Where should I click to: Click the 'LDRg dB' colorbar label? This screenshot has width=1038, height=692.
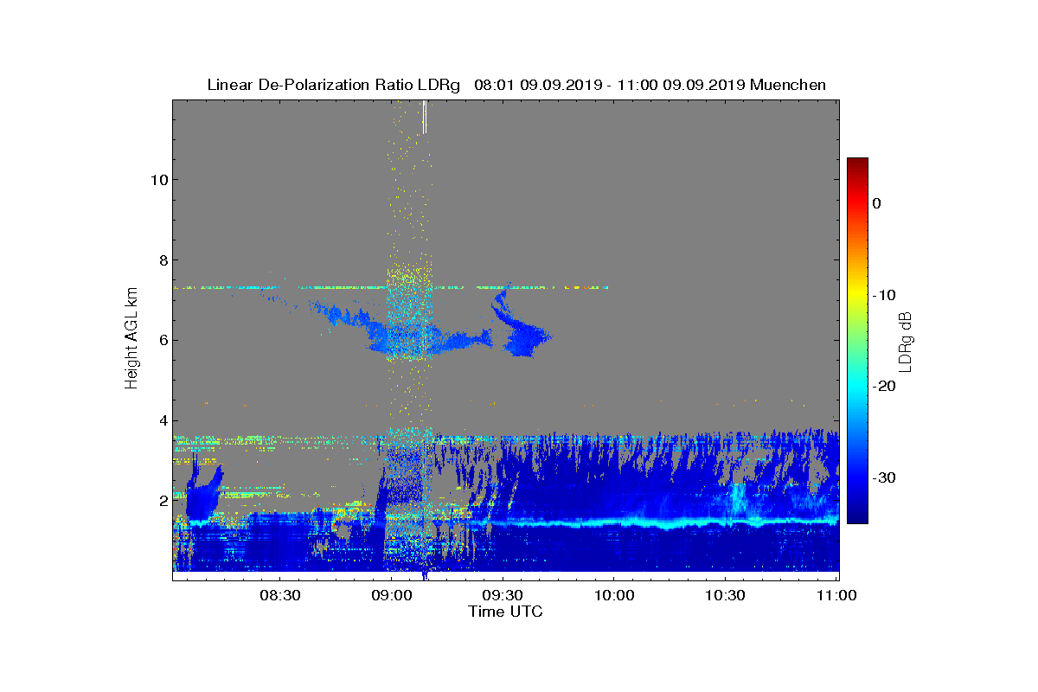pyautogui.click(x=906, y=341)
